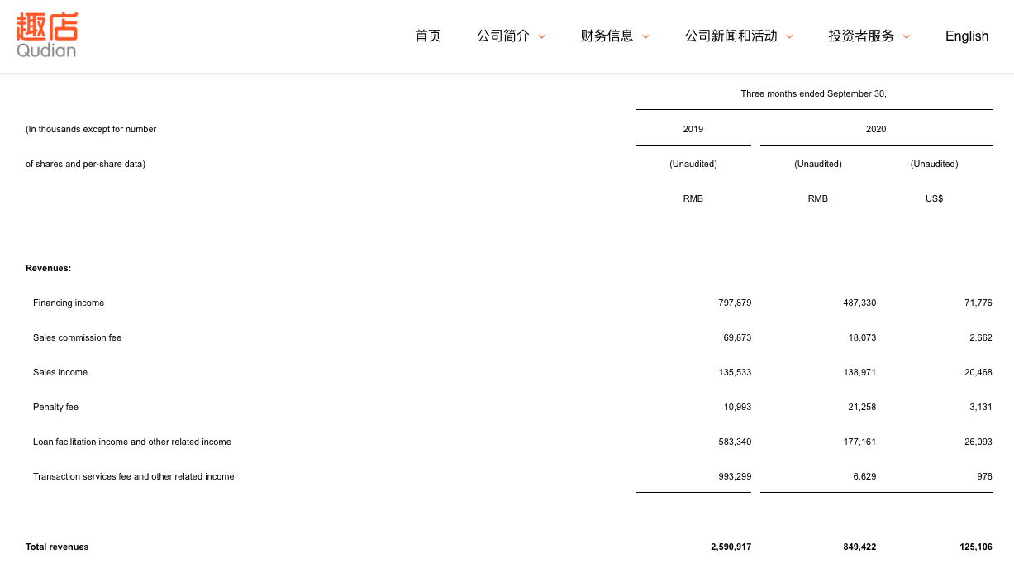Click the Qudian logo
This screenshot has width=1014, height=568.
(x=47, y=36)
